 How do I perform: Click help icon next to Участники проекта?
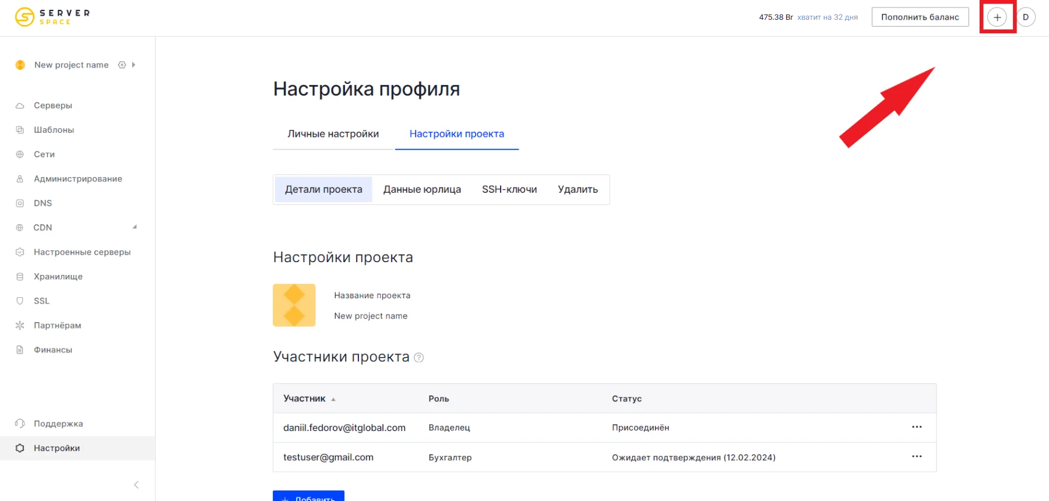tap(418, 358)
